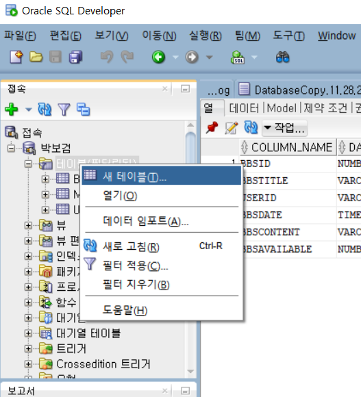Expand the 대기열 테이블 folder

pyautogui.click(x=28, y=333)
